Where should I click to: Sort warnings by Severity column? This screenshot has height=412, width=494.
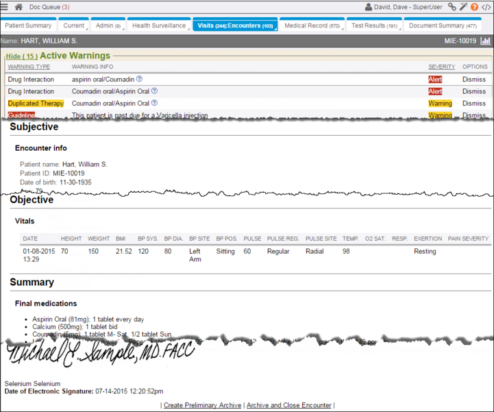(441, 66)
